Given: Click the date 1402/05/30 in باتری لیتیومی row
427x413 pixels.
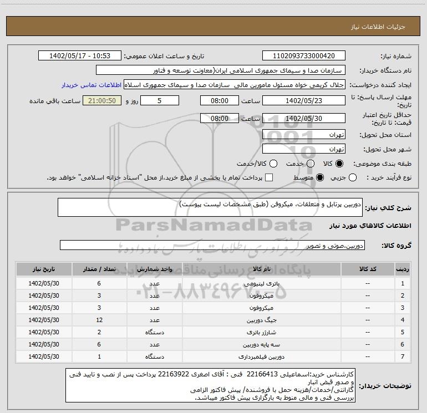Looking at the screenshot, I should pos(44,283).
